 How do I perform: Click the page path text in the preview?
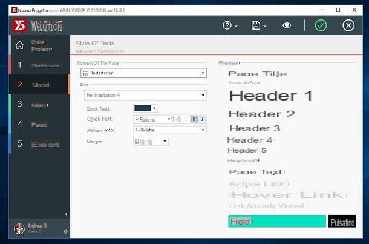244,83
